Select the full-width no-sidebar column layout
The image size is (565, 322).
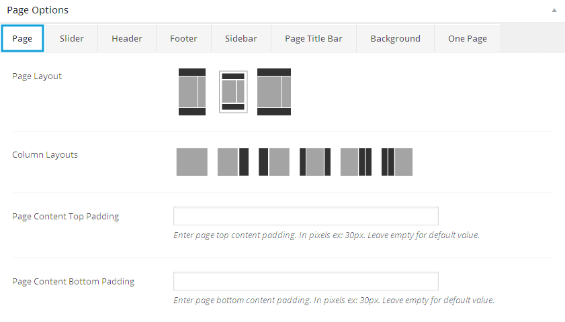point(192,162)
